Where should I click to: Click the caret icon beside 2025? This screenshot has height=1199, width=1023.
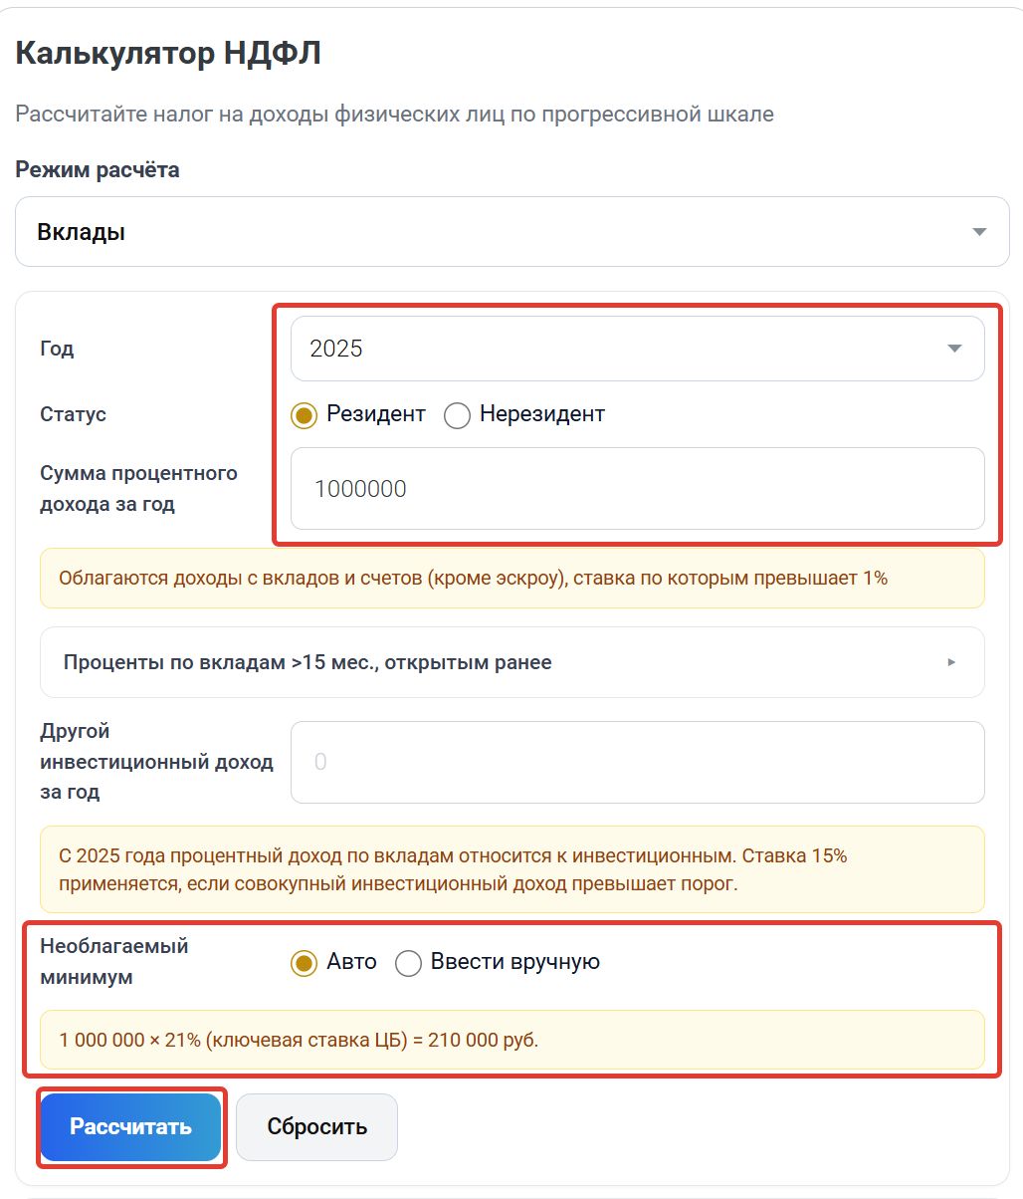point(954,349)
